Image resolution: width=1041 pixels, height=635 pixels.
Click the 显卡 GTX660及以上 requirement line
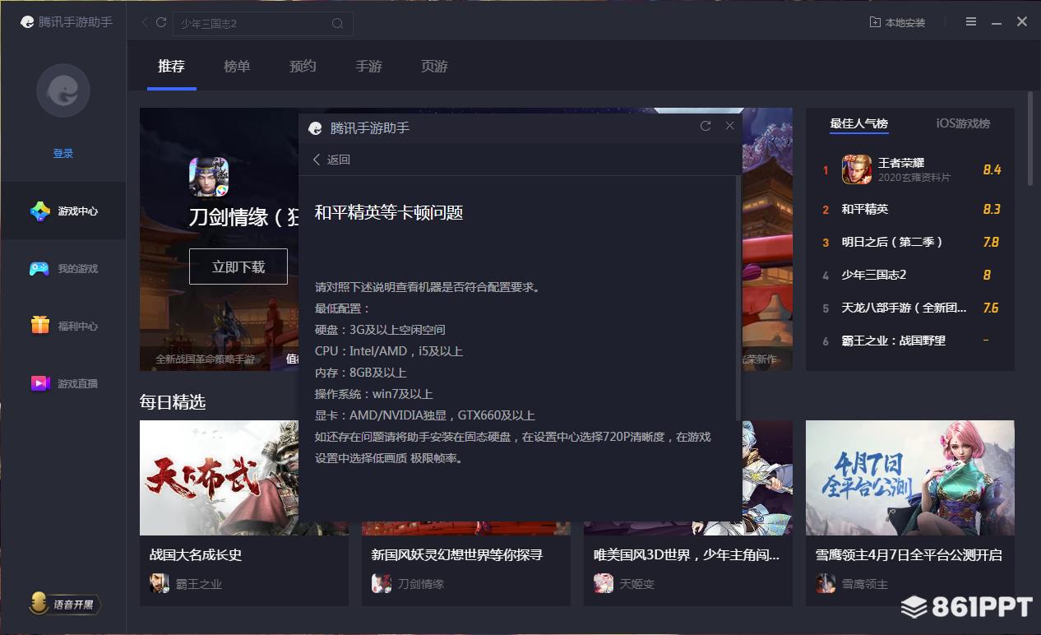(x=425, y=415)
